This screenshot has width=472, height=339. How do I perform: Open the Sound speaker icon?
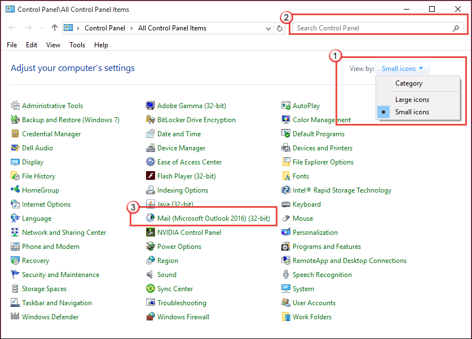(x=151, y=275)
